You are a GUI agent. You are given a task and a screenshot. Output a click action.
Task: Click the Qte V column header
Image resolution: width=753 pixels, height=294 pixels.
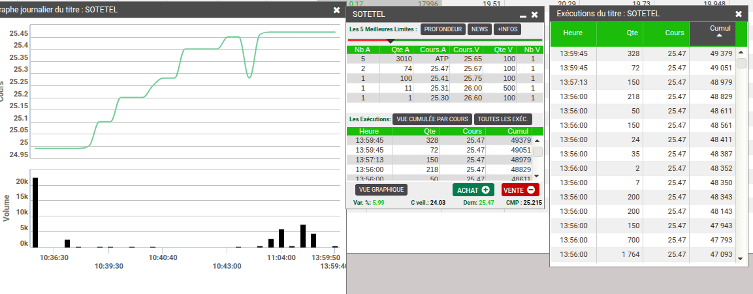point(500,50)
